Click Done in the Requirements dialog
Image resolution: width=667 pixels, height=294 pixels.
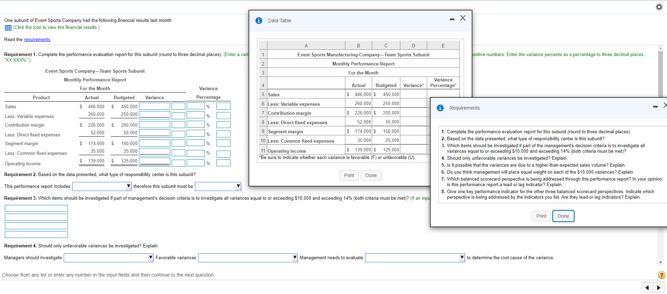point(563,216)
